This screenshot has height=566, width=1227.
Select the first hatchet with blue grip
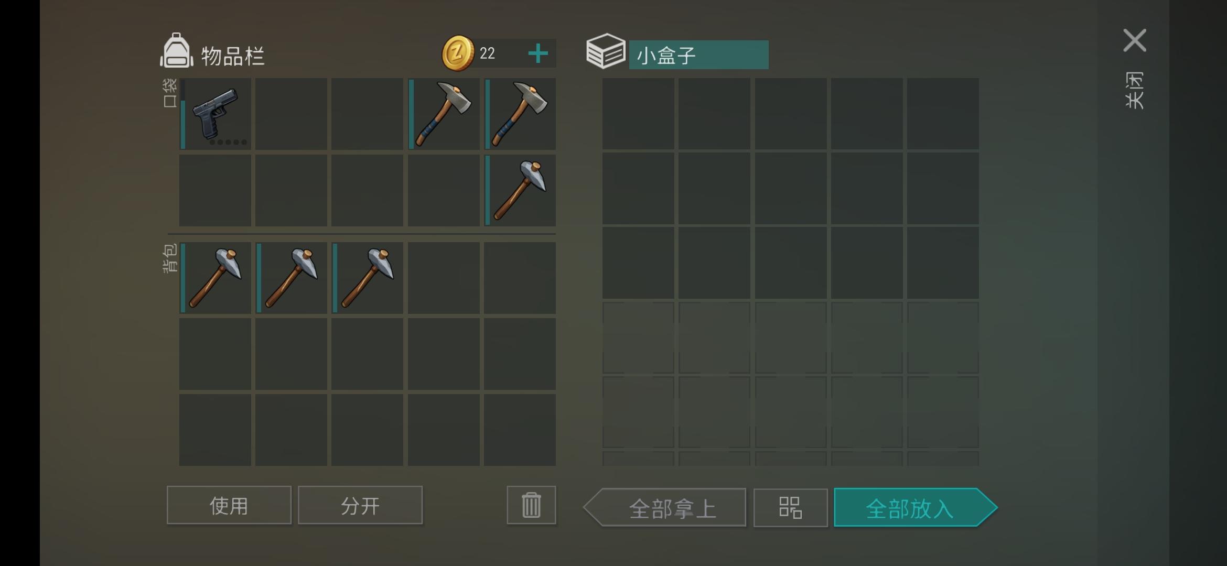444,114
